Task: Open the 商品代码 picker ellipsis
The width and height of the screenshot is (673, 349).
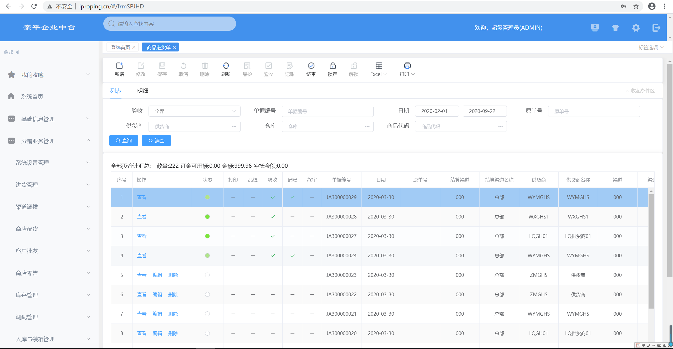Action: pos(501,126)
